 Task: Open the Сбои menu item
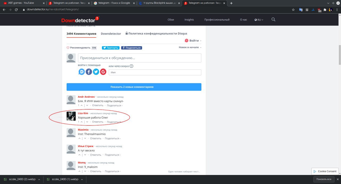171,20
